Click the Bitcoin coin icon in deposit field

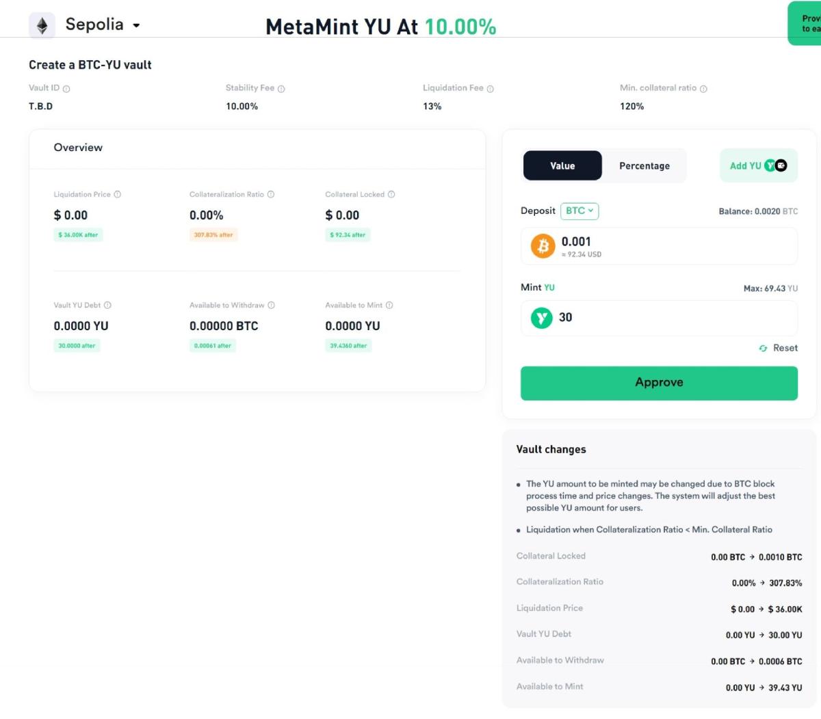pos(543,246)
